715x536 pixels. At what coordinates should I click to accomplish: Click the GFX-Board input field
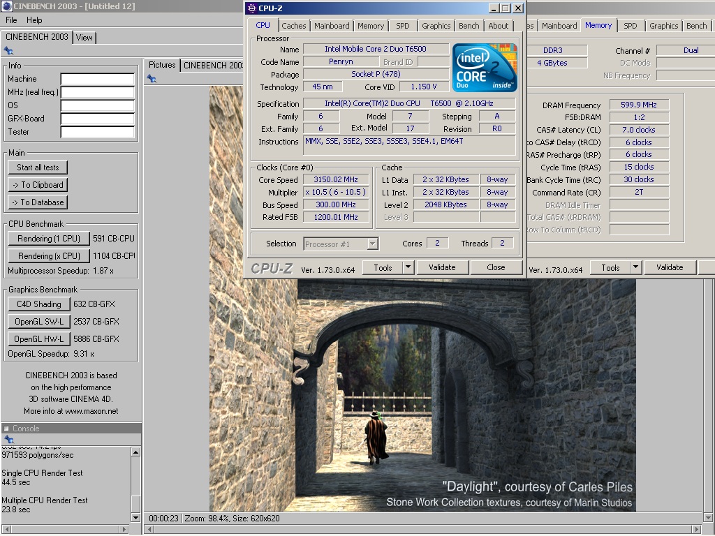pos(98,119)
